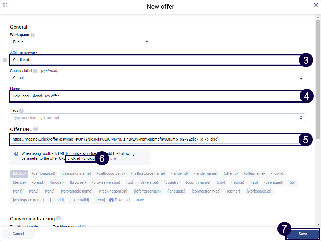Click the collapse window icon in top-left
Screen dimensions: 321x241
5,5
